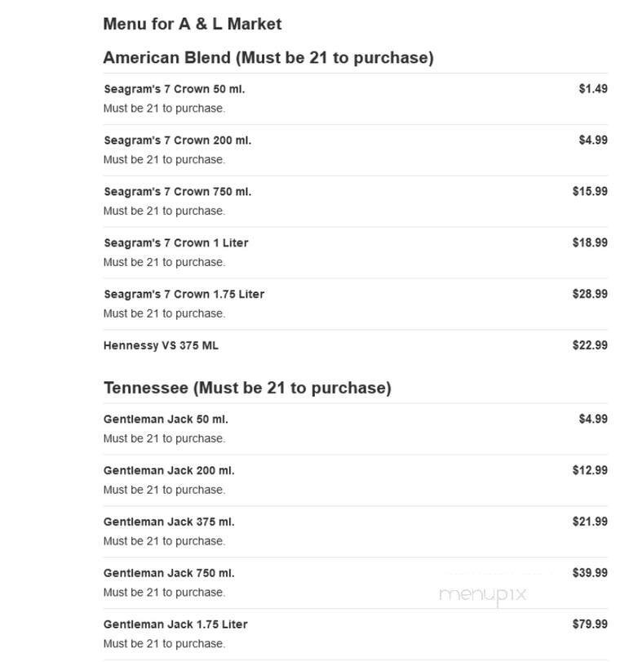Image resolution: width=629 pixels, height=662 pixels.
Task: Choose Gentleman Jack 375 ml. item
Action: tap(169, 522)
